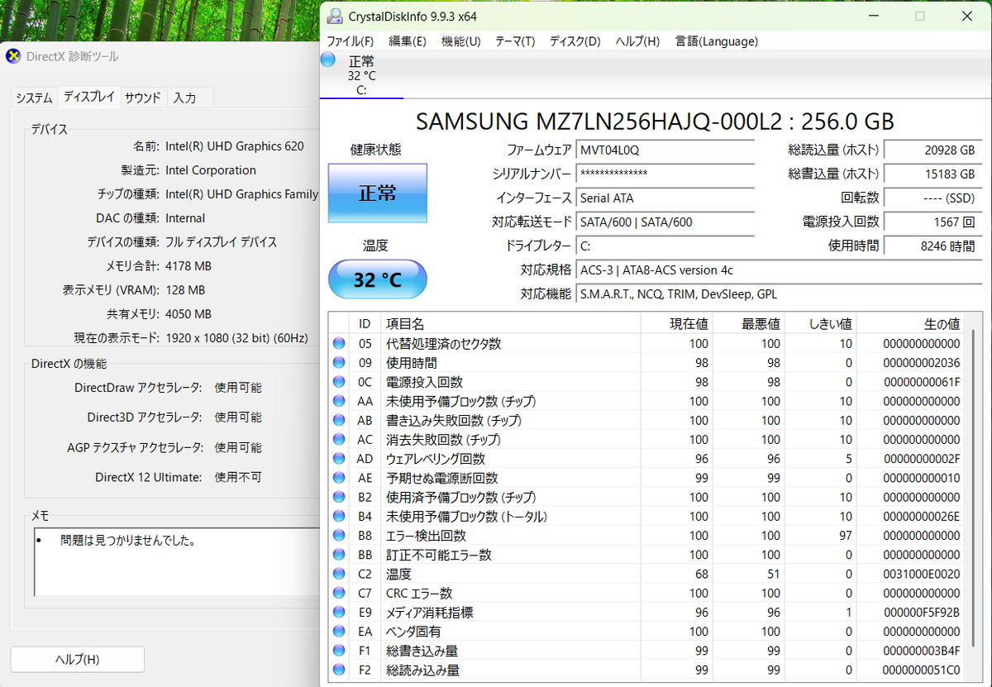Click the 生の値 column header
Screen dimensions: 992x687
[x=911, y=323]
